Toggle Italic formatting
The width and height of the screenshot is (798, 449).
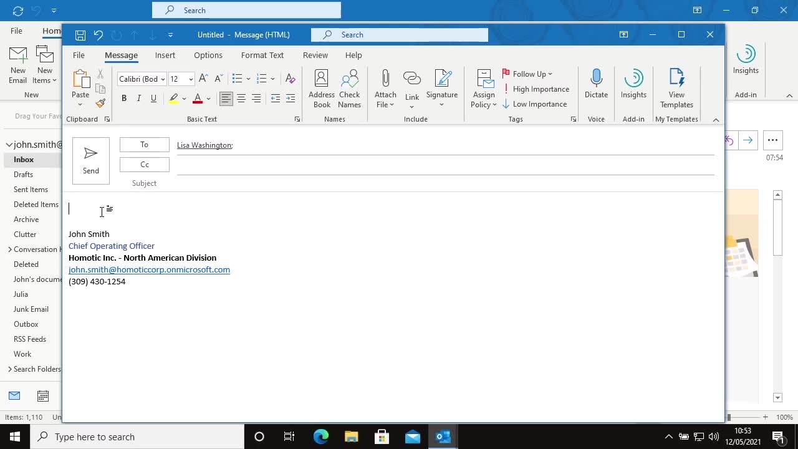point(138,99)
